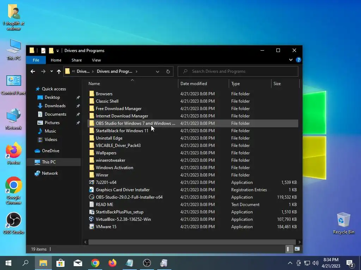Open the File menu tab

36,60
